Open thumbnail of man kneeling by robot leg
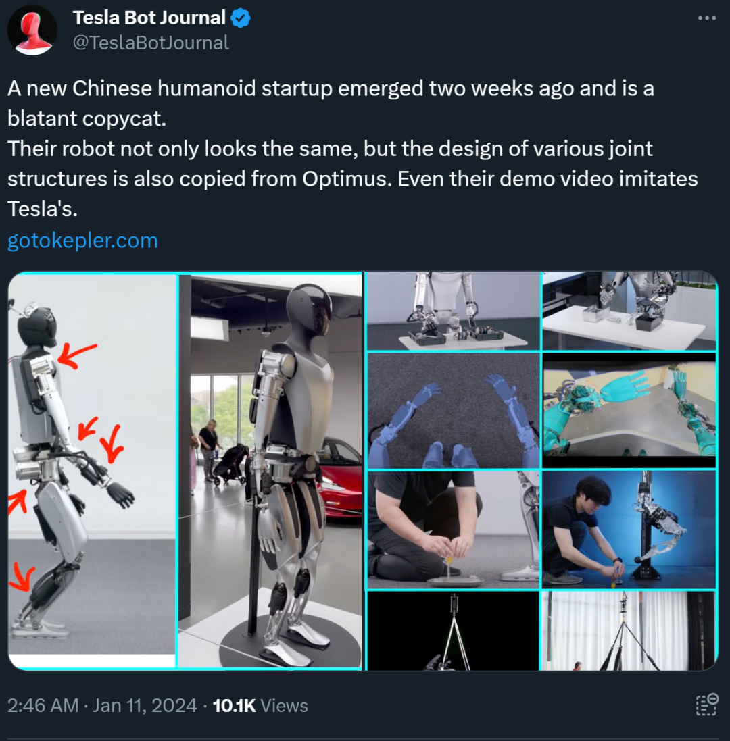Viewport: 730px width, 741px height. (x=452, y=529)
